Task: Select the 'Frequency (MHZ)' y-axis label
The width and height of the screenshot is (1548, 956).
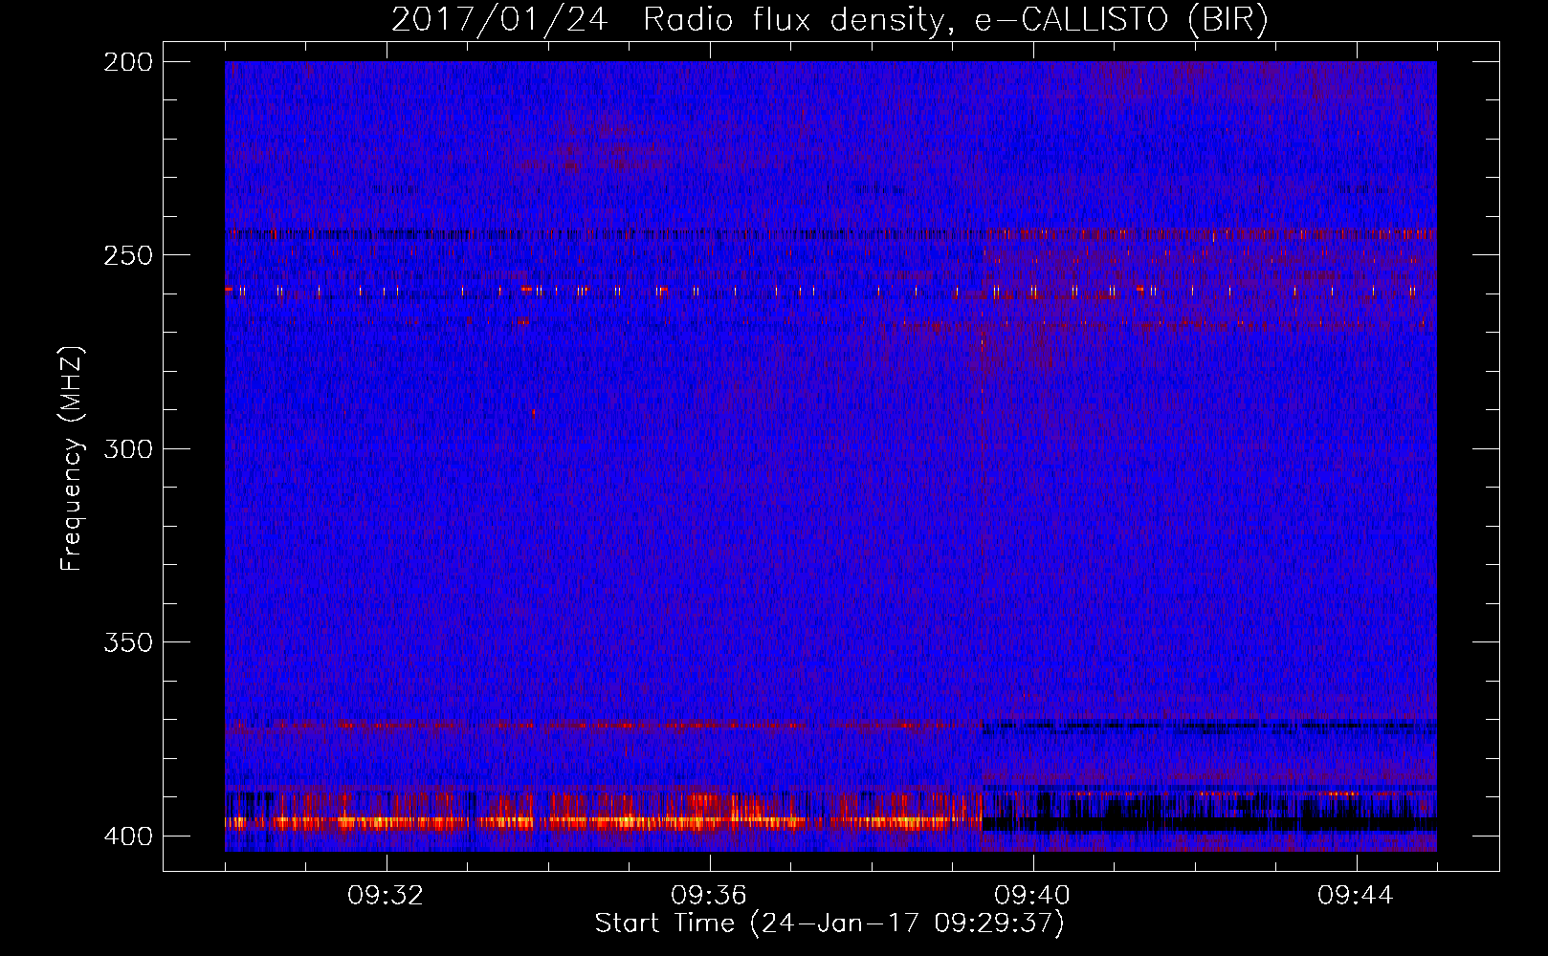Action: pos(72,458)
